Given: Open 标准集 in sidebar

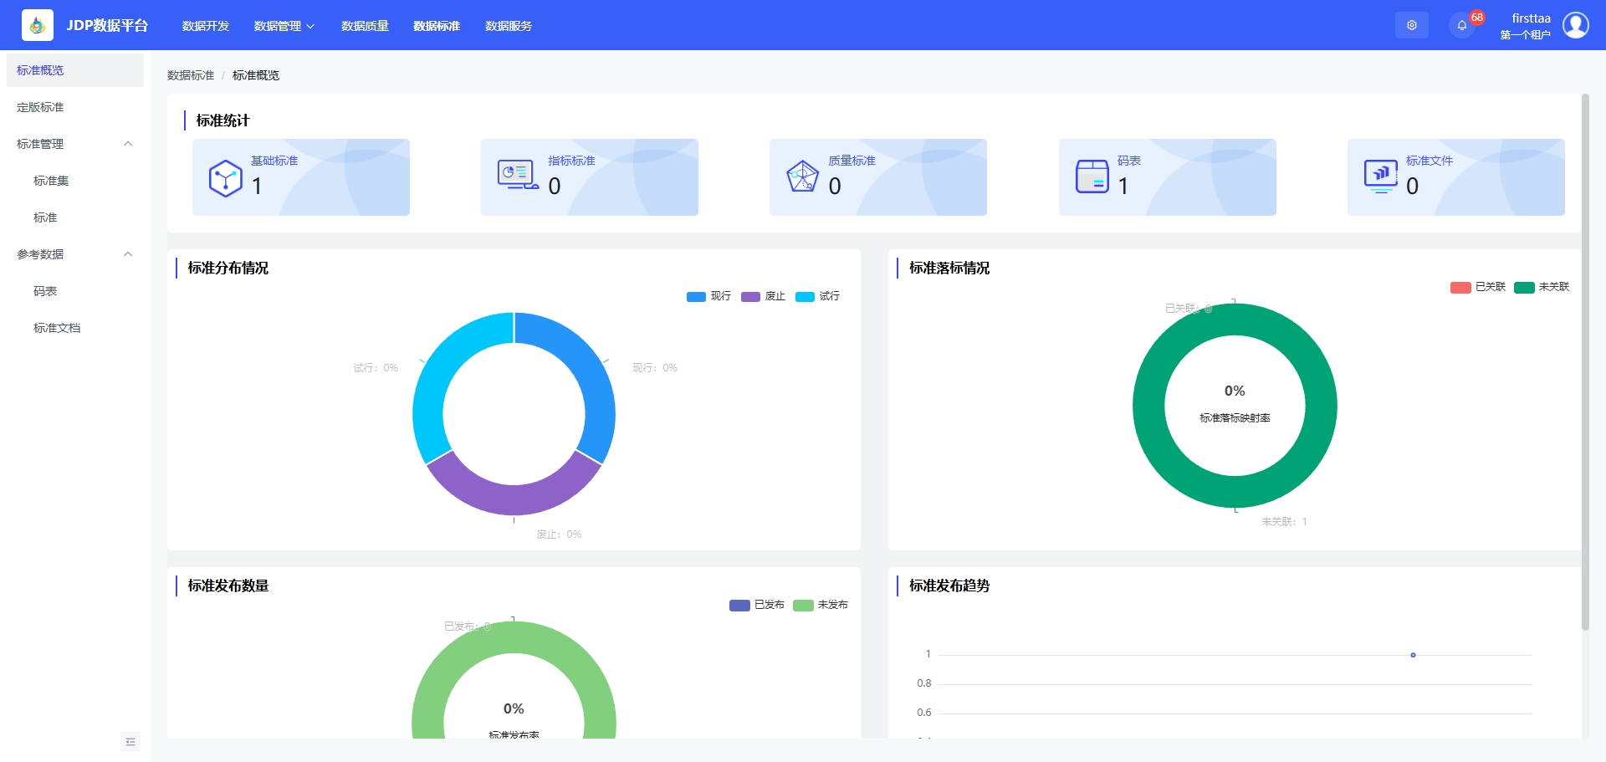Looking at the screenshot, I should (75, 181).
